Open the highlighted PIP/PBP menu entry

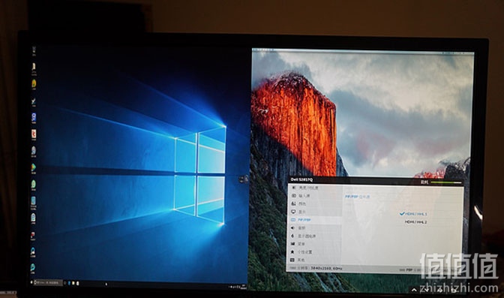tap(315, 220)
